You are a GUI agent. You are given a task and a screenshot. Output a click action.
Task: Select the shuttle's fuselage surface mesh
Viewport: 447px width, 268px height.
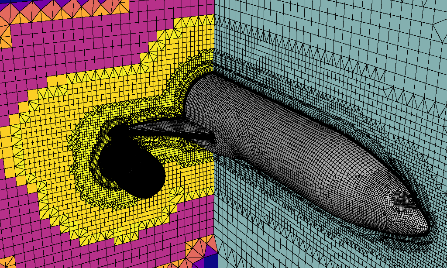(306, 140)
